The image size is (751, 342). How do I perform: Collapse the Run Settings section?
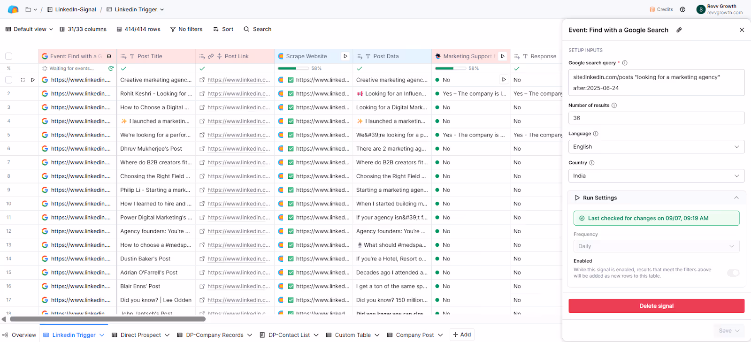point(736,198)
